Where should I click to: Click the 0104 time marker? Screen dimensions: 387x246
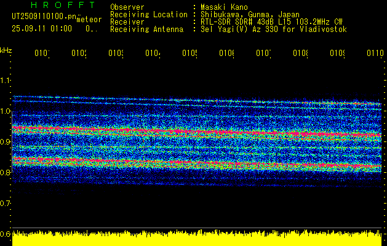153,53
